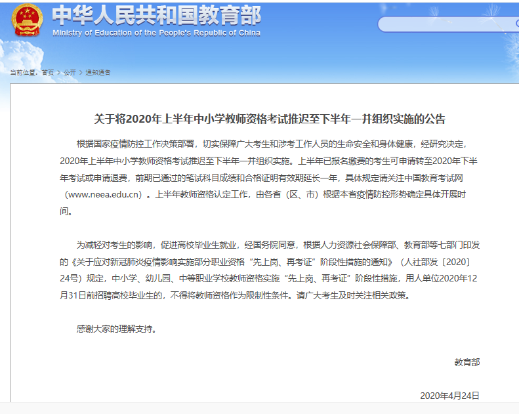Click the 2020年4月24日 publication date
Image resolution: width=519 pixels, height=414 pixels.
click(449, 395)
